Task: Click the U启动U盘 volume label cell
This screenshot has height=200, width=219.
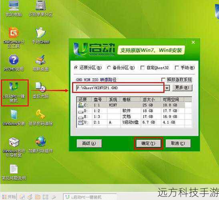Action: [131, 122]
